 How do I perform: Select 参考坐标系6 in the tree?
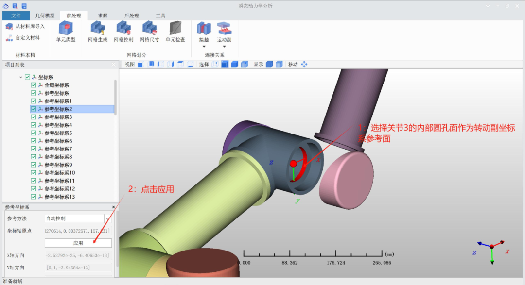tap(58, 141)
